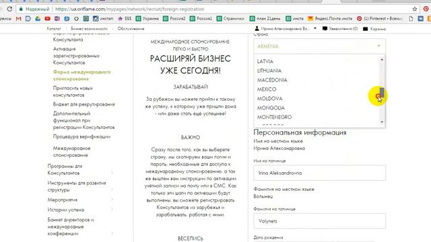Select MONTENEGRO from the country list
Screen dimensions: 431x242
click(x=274, y=117)
